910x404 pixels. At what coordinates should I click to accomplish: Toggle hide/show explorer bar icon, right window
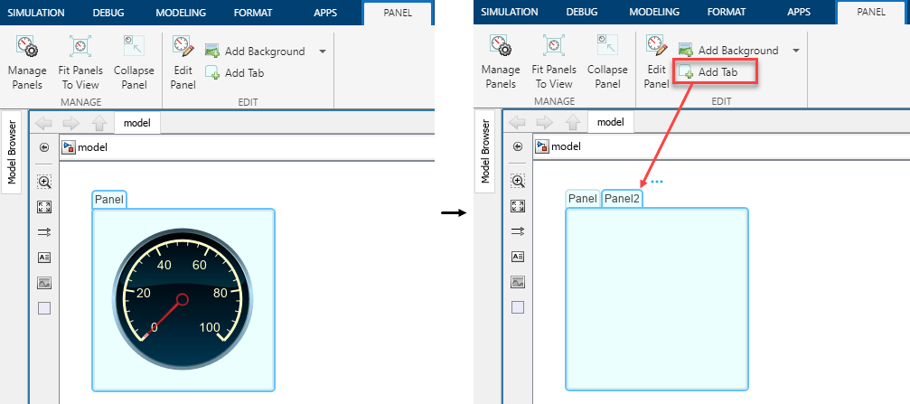[x=518, y=146]
